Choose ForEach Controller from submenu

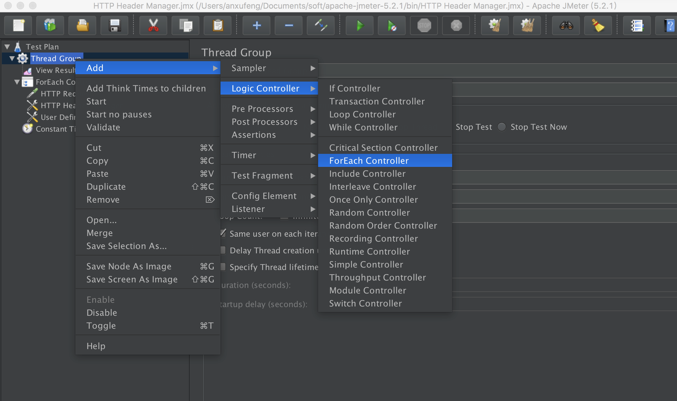369,161
